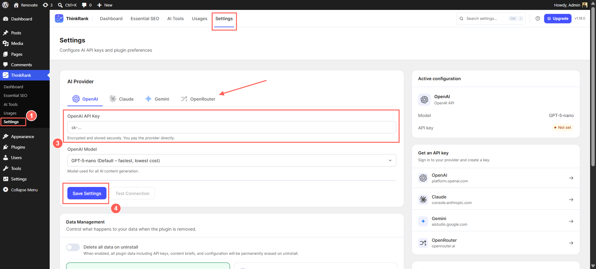Click the OpenAI API Key input field

pos(232,127)
